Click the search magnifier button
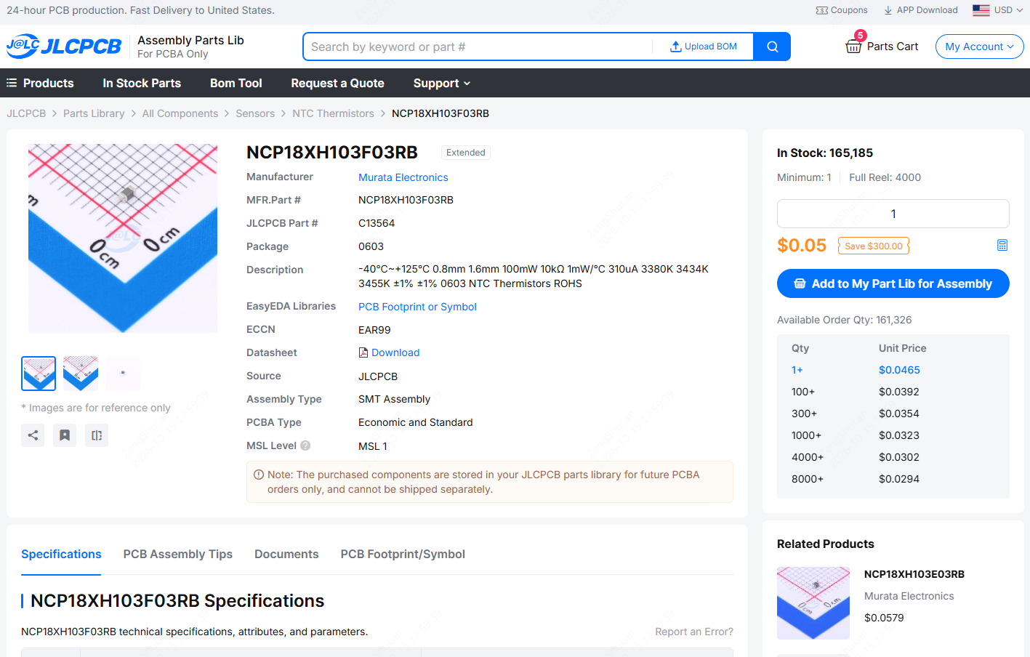Viewport: 1030px width, 657px height. coord(772,47)
